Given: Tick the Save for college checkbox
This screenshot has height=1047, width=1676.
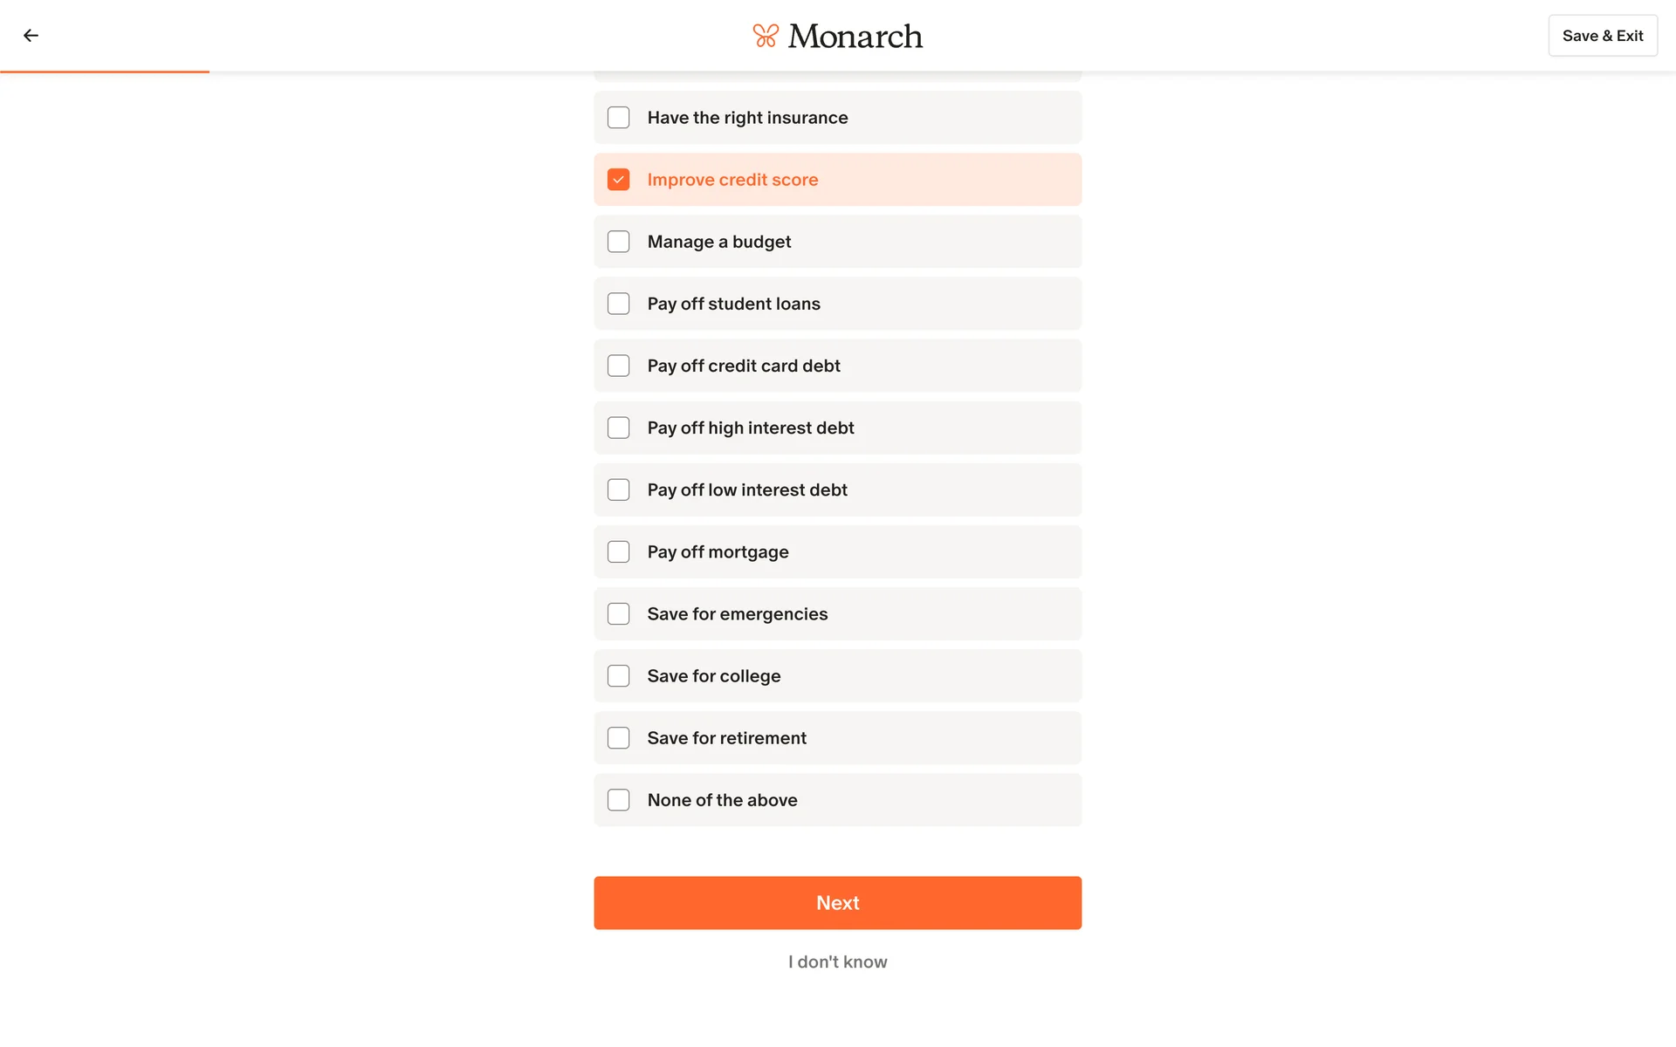Looking at the screenshot, I should click(618, 676).
